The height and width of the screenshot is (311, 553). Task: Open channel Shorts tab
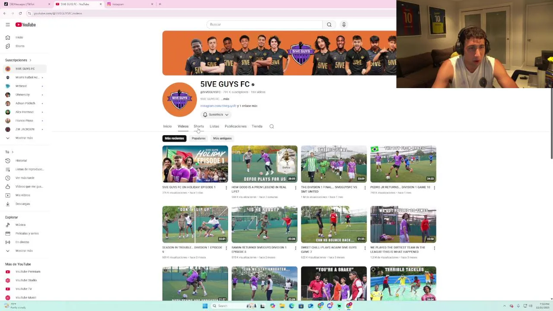[199, 127]
